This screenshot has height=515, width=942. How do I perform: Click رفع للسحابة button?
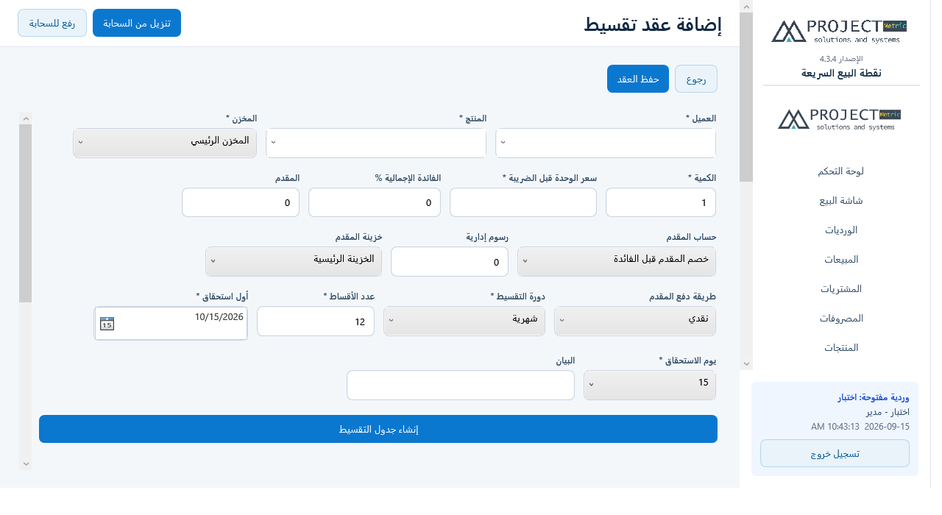point(52,23)
